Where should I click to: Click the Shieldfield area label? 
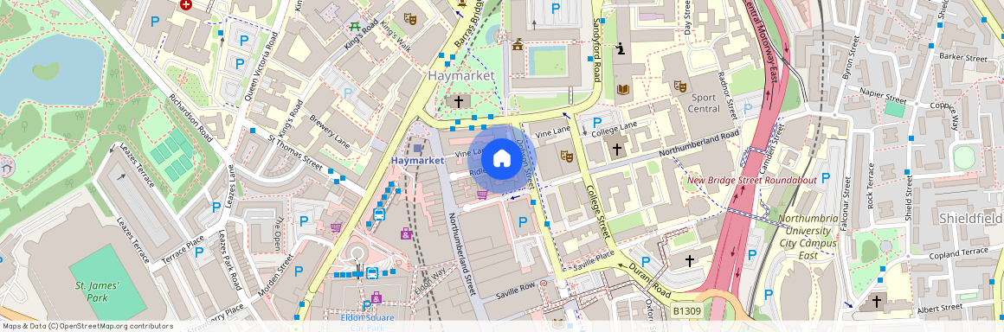point(971,219)
